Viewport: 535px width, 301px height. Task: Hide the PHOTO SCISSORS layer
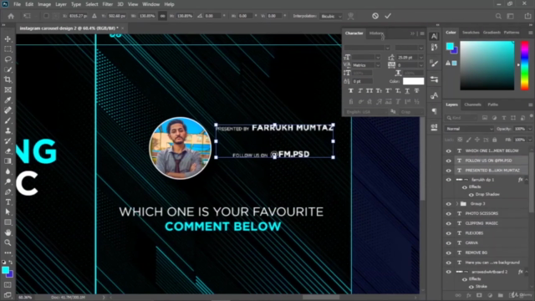[x=449, y=214]
